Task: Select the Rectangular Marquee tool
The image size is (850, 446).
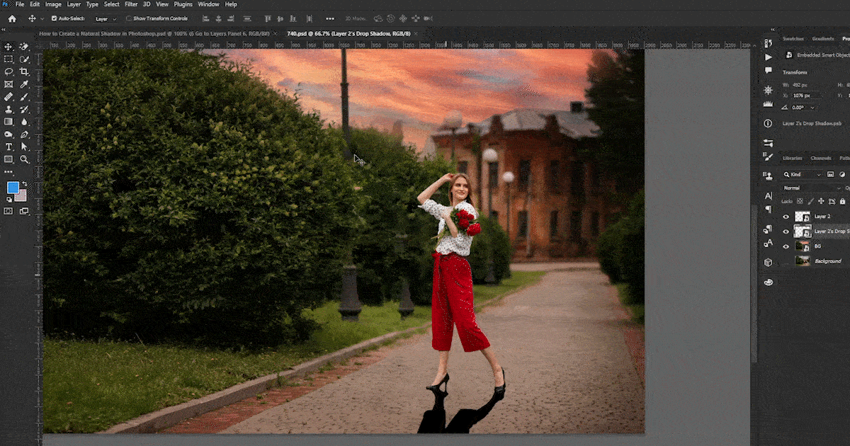Action: (x=9, y=59)
